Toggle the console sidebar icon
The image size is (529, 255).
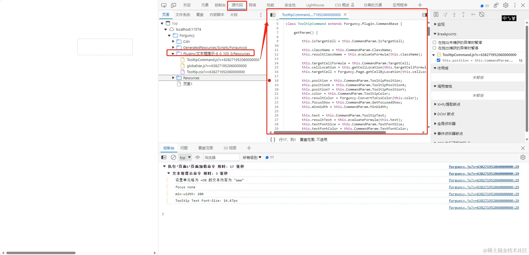[164, 157]
